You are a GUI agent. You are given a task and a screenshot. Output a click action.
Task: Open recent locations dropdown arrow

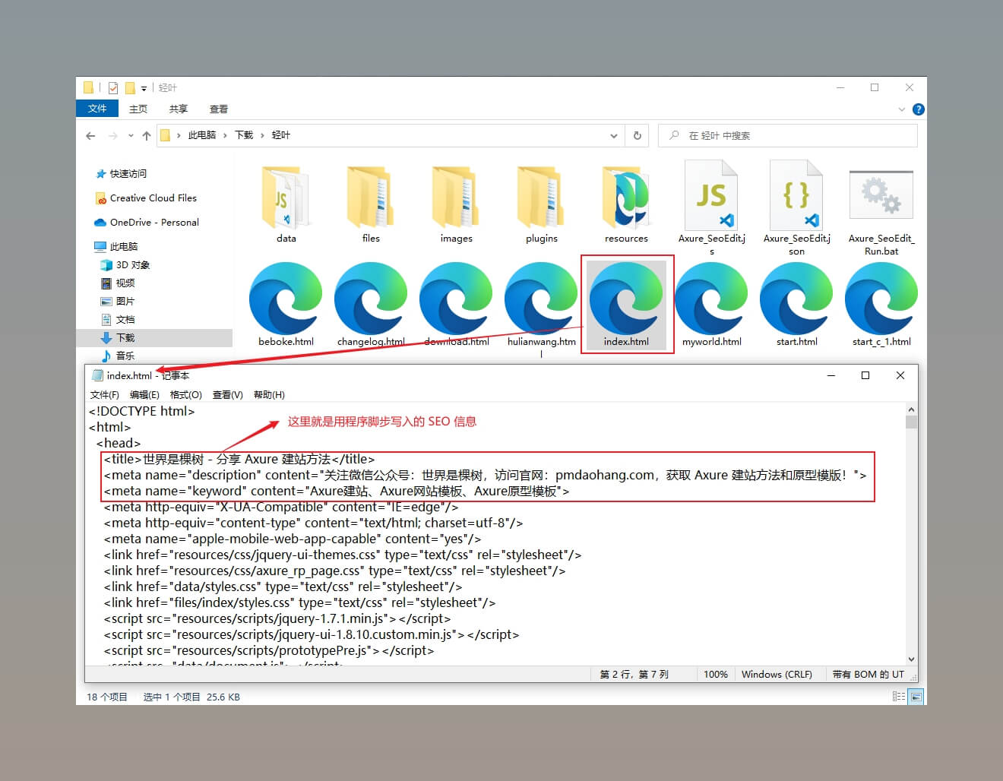tap(131, 136)
